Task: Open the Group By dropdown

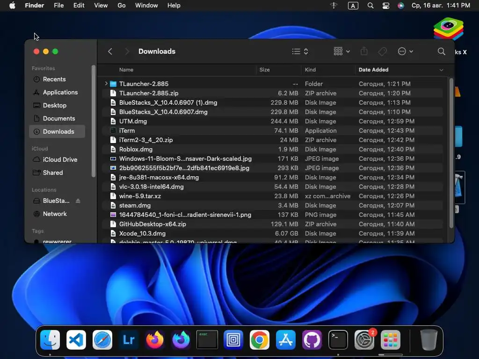Action: 341,51
